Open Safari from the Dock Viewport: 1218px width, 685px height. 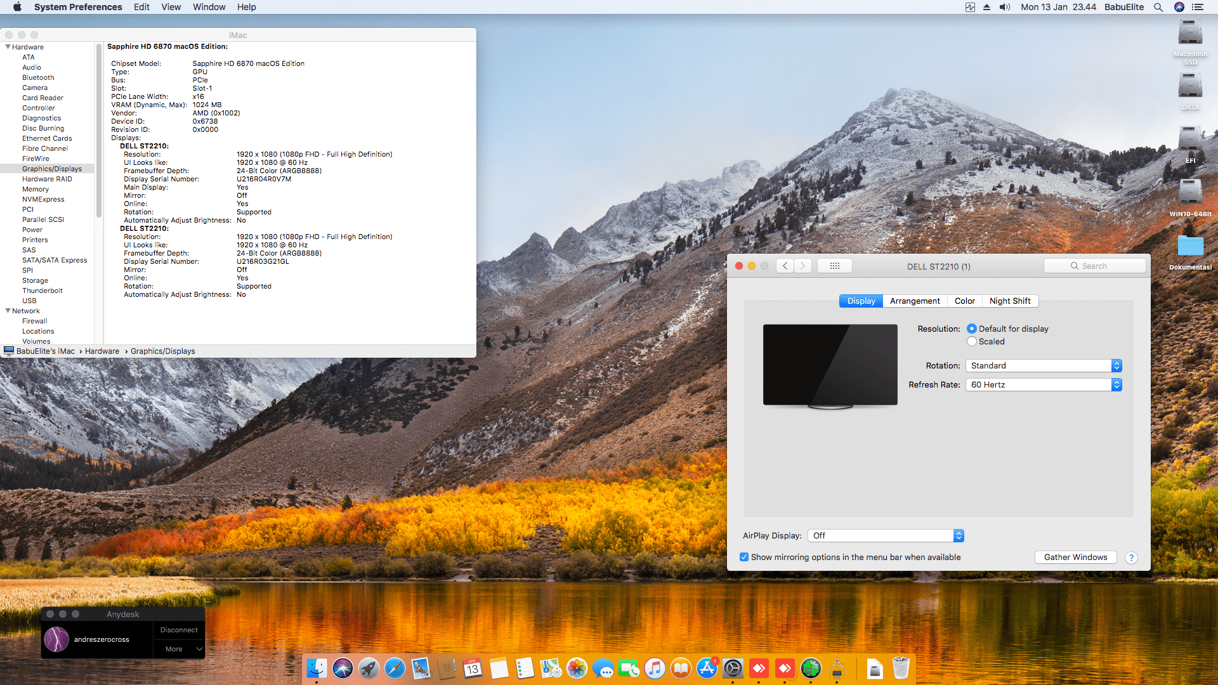tap(395, 668)
